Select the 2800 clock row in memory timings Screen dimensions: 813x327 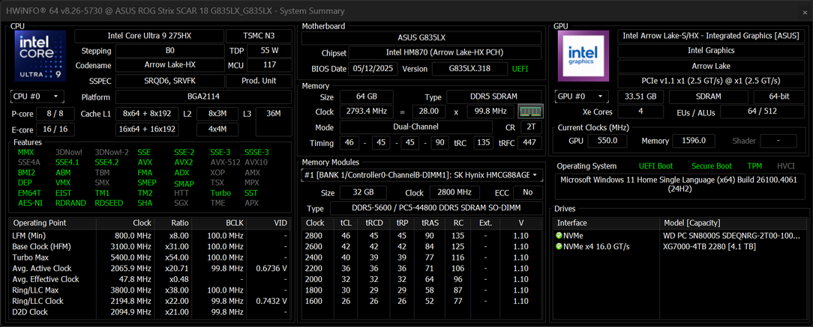pos(422,236)
